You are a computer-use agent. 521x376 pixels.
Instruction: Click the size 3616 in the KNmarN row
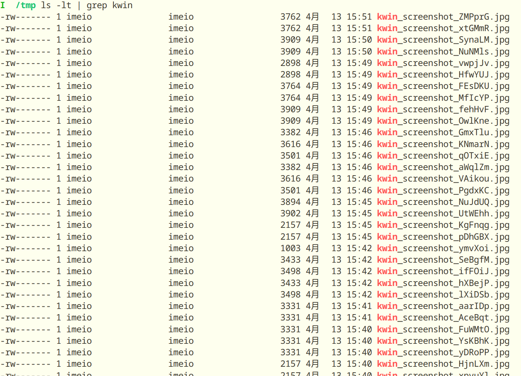coord(291,144)
